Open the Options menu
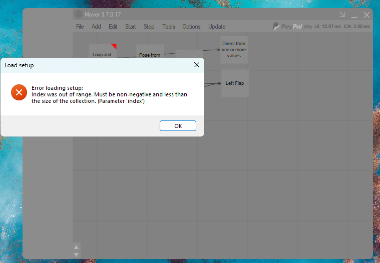Screen dimensions: 380x263 [191, 27]
